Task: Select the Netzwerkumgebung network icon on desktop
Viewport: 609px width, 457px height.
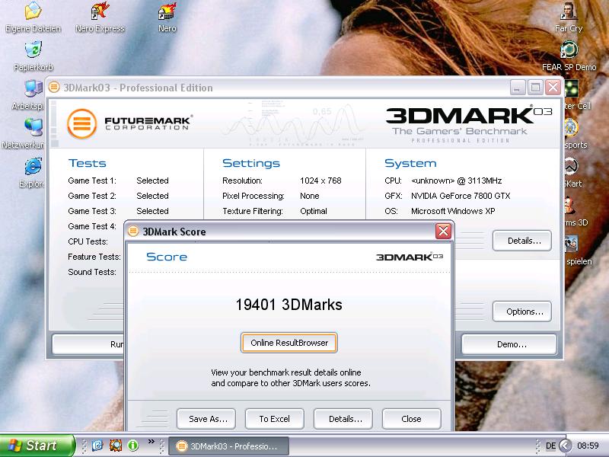Action: 33,127
